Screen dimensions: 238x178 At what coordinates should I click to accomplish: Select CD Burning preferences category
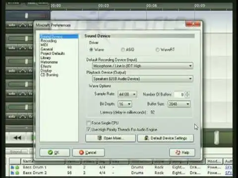point(49,75)
